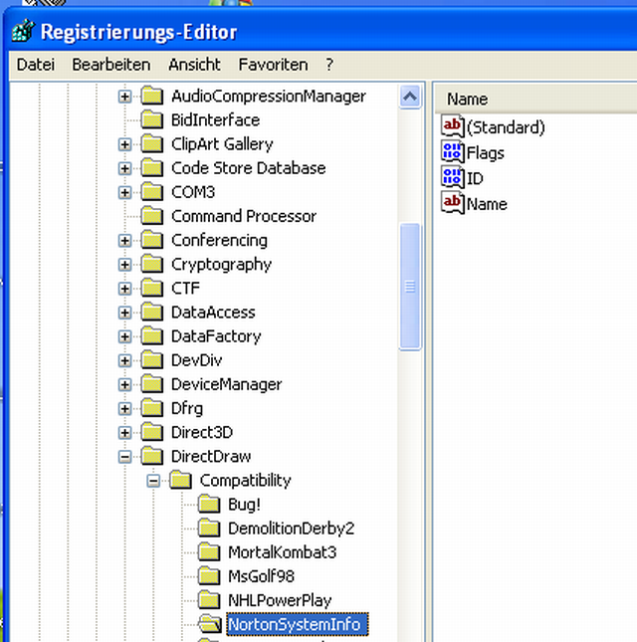Expand the DeviceManager key
The width and height of the screenshot is (637, 642).
[x=124, y=385]
